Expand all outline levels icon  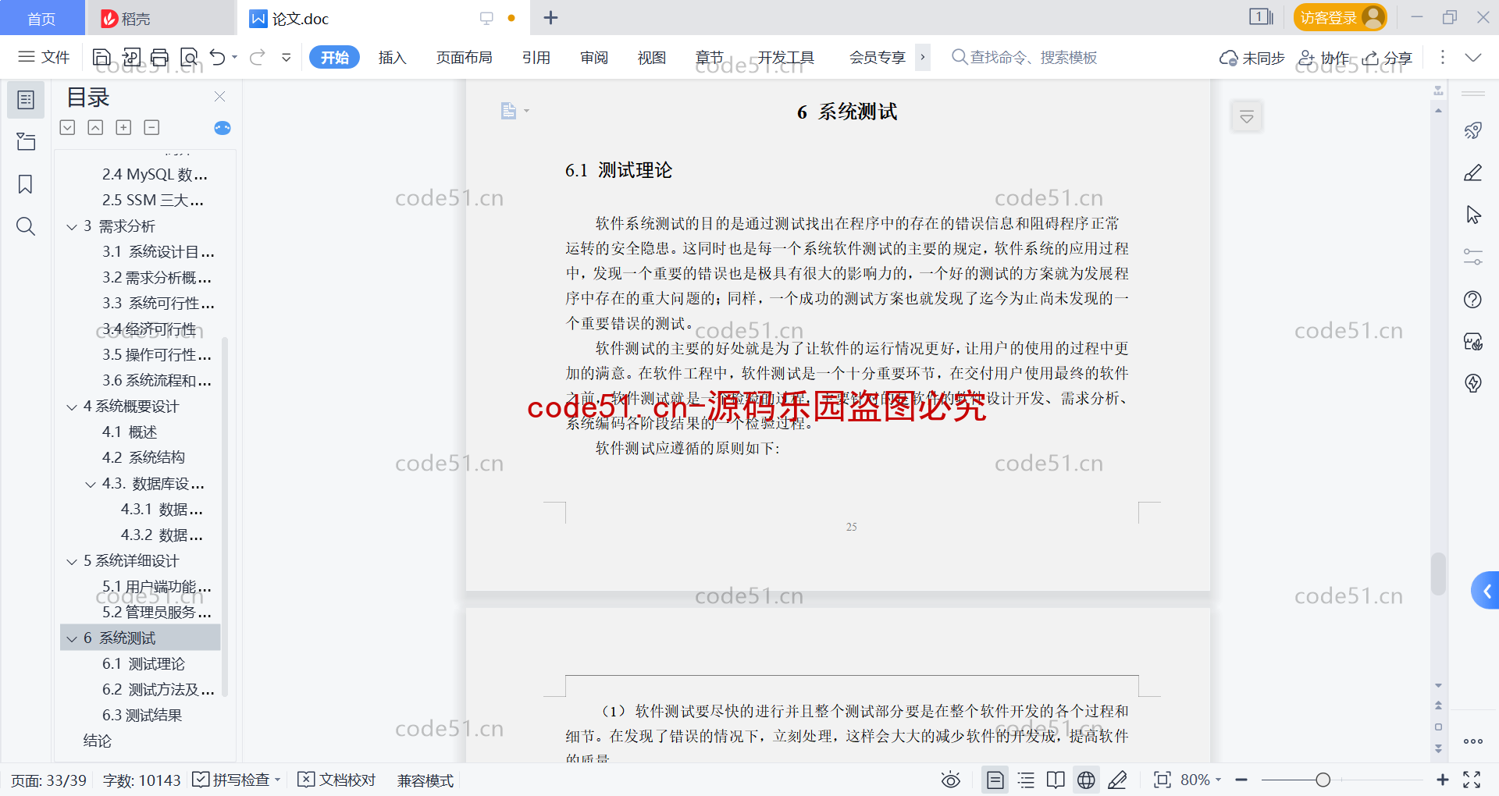pyautogui.click(x=68, y=127)
